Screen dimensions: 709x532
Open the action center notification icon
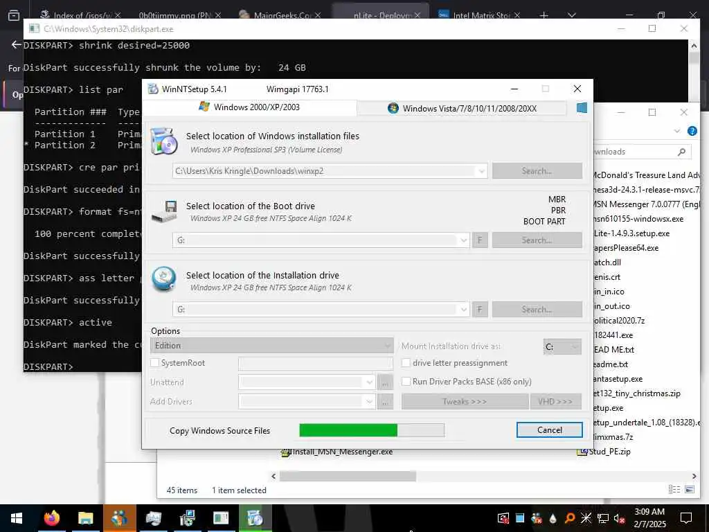point(686,518)
